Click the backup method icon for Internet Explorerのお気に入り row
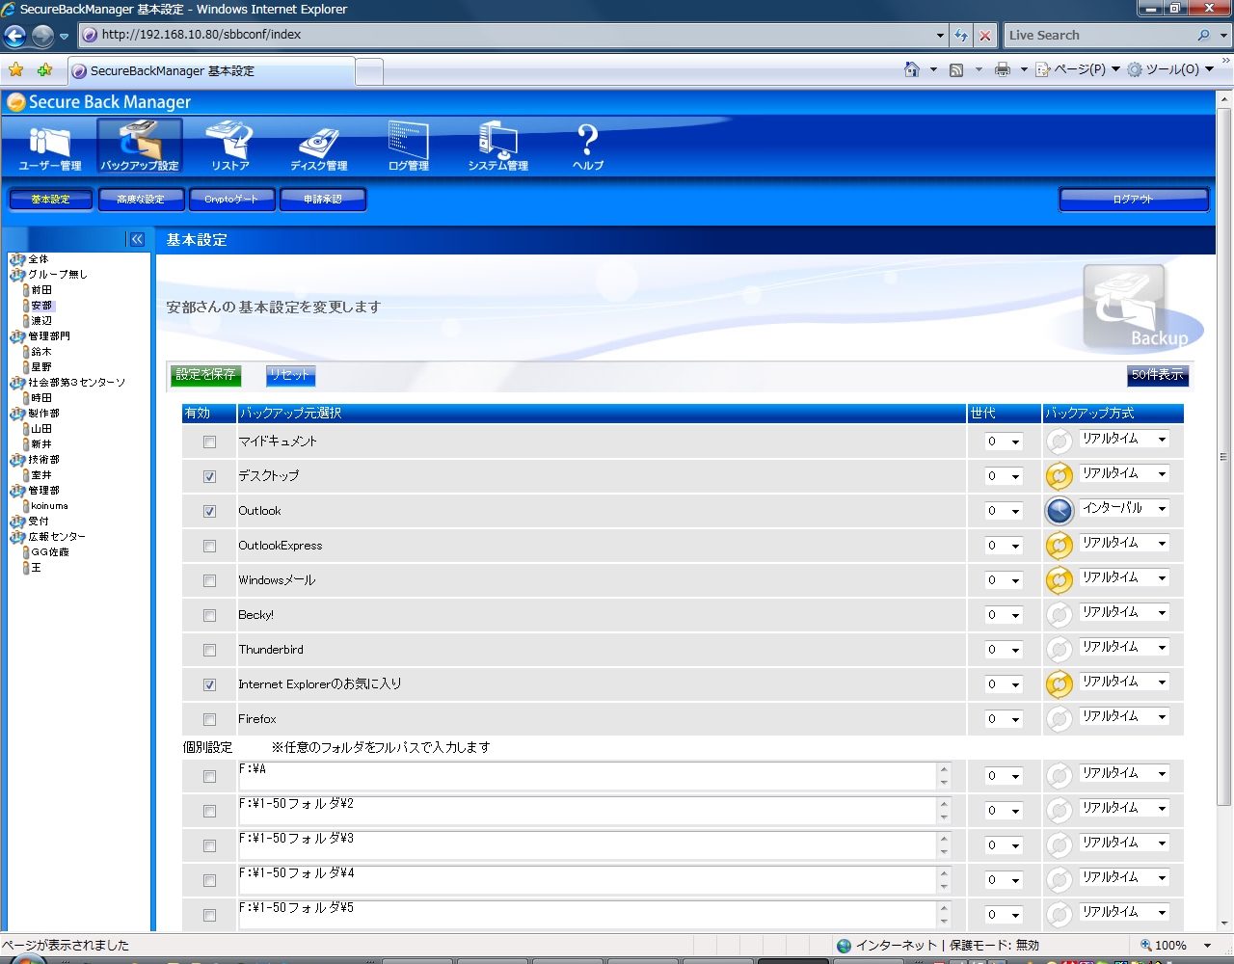Screen dimensions: 1234x964 (x=1059, y=683)
